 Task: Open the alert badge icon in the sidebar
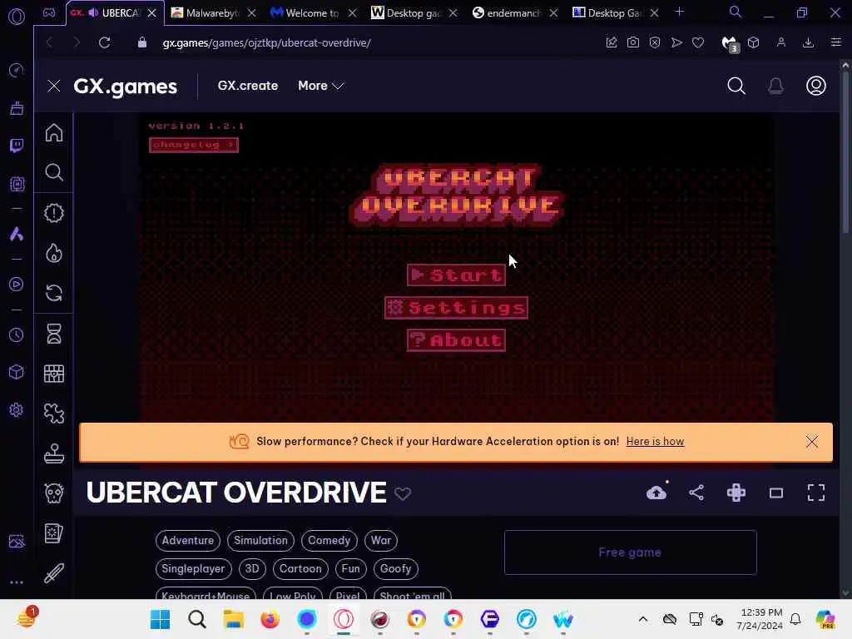54,213
